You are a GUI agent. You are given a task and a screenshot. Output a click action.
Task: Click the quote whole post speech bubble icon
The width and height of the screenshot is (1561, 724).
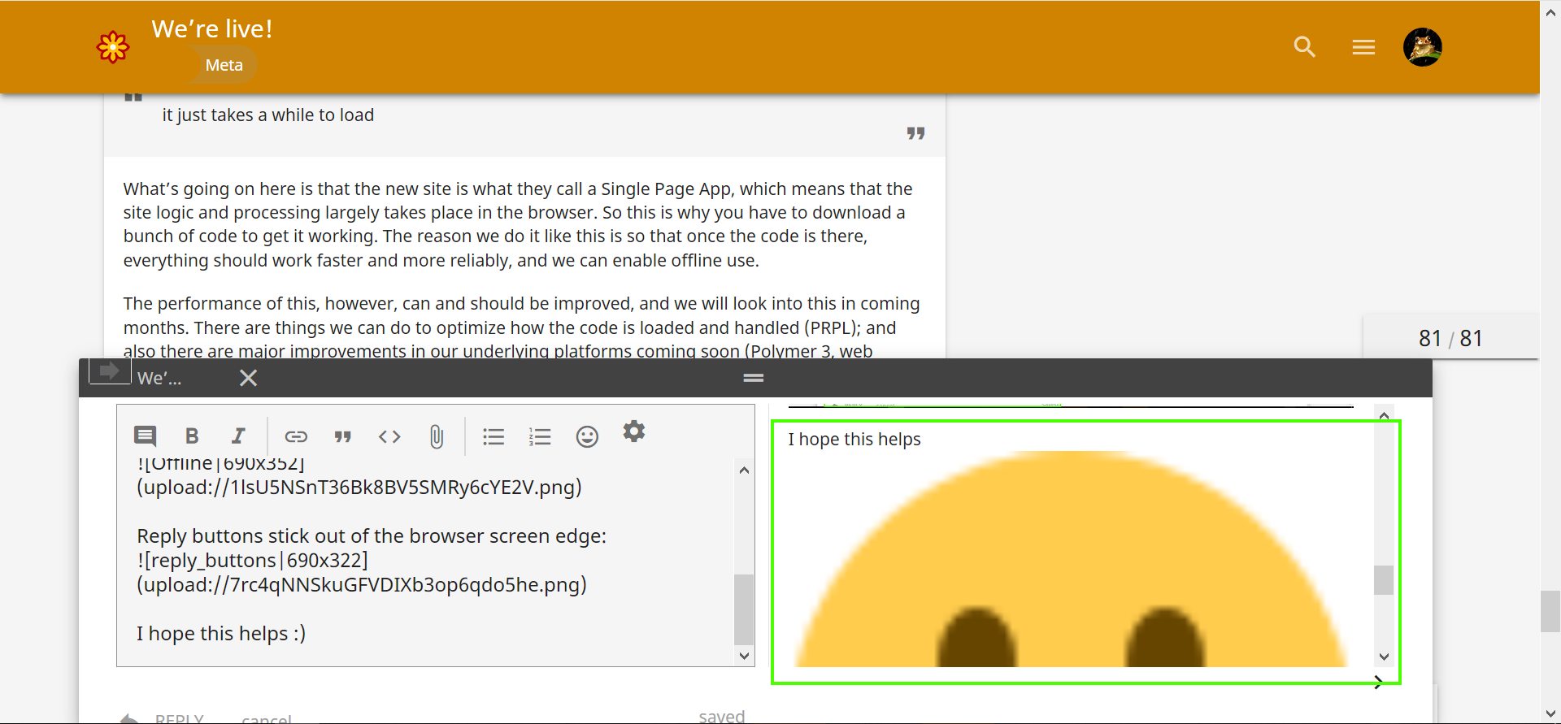click(x=145, y=436)
